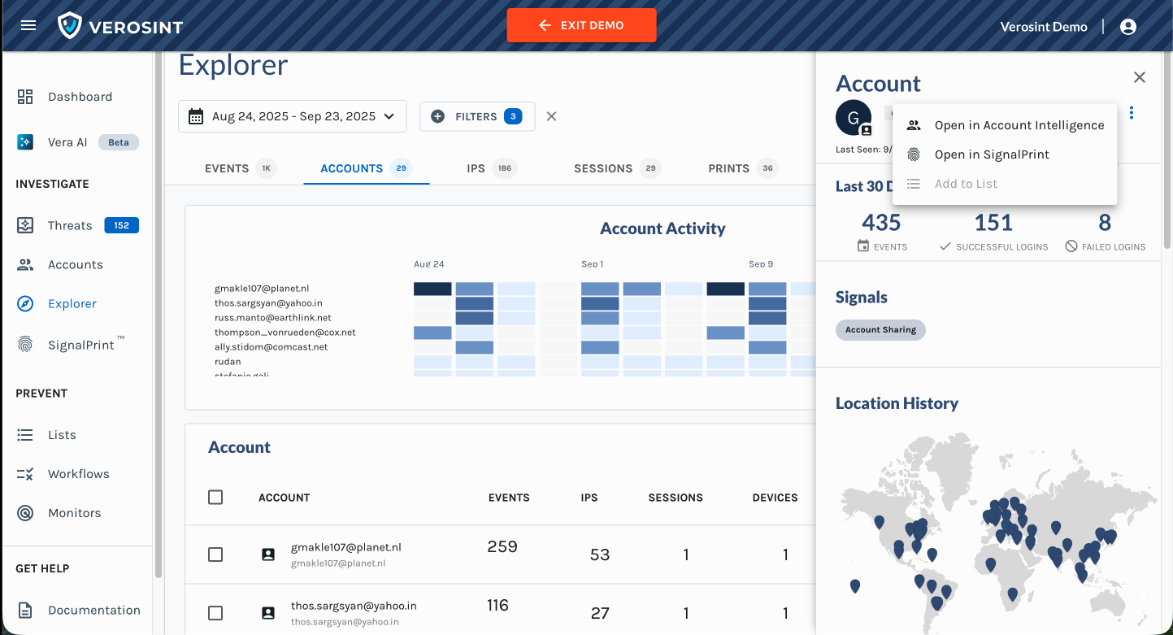
Task: Click the successful logins checkmark icon
Action: tap(945, 246)
